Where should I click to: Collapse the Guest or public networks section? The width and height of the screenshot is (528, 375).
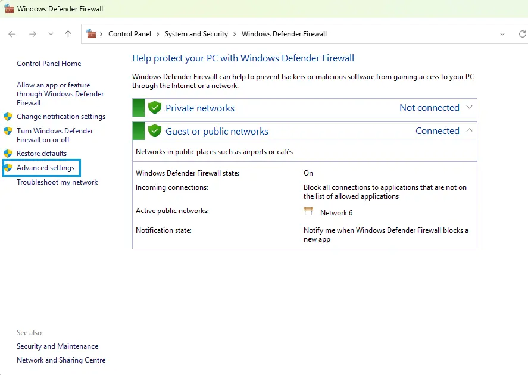pyautogui.click(x=469, y=130)
